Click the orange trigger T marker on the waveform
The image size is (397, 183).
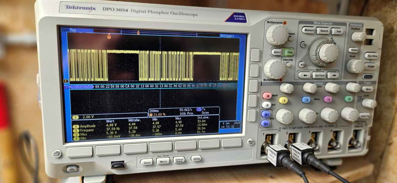pyautogui.click(x=109, y=37)
